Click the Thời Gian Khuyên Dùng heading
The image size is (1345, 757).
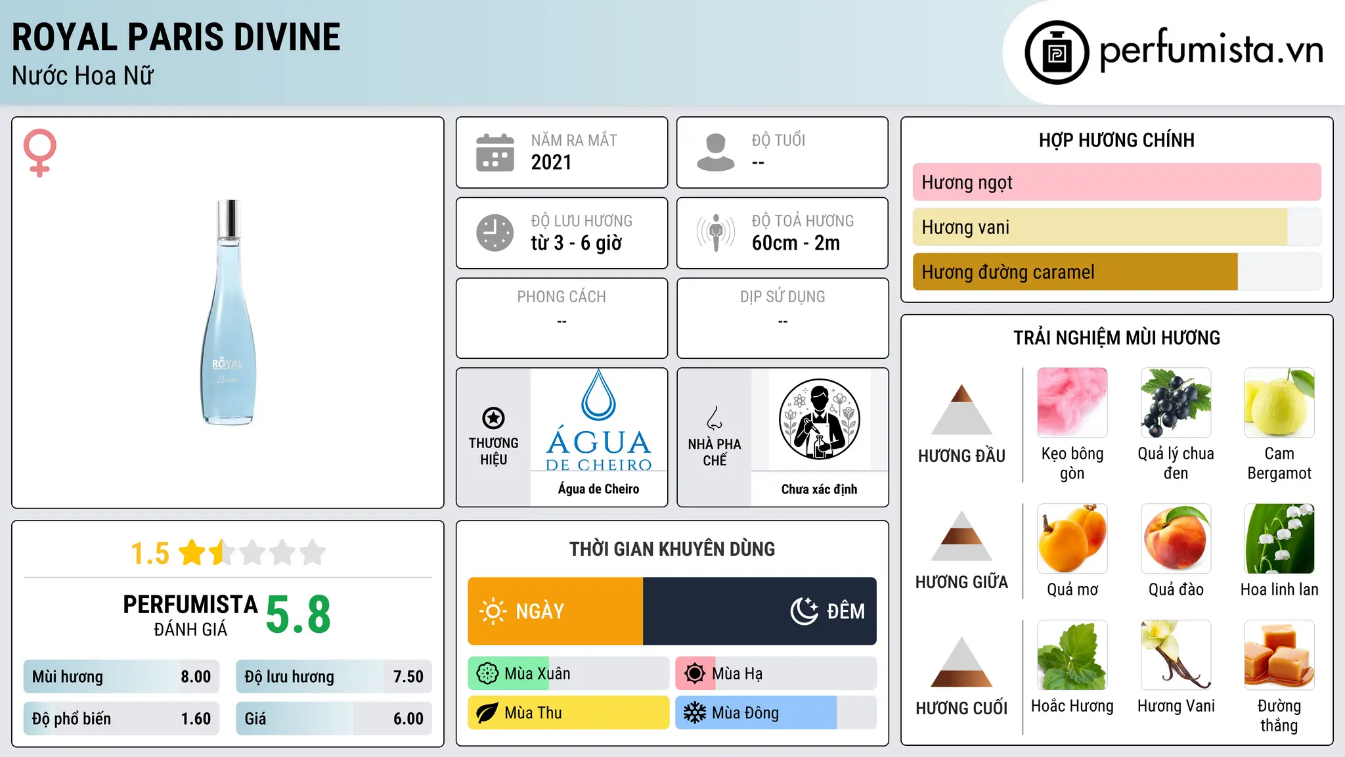(672, 549)
